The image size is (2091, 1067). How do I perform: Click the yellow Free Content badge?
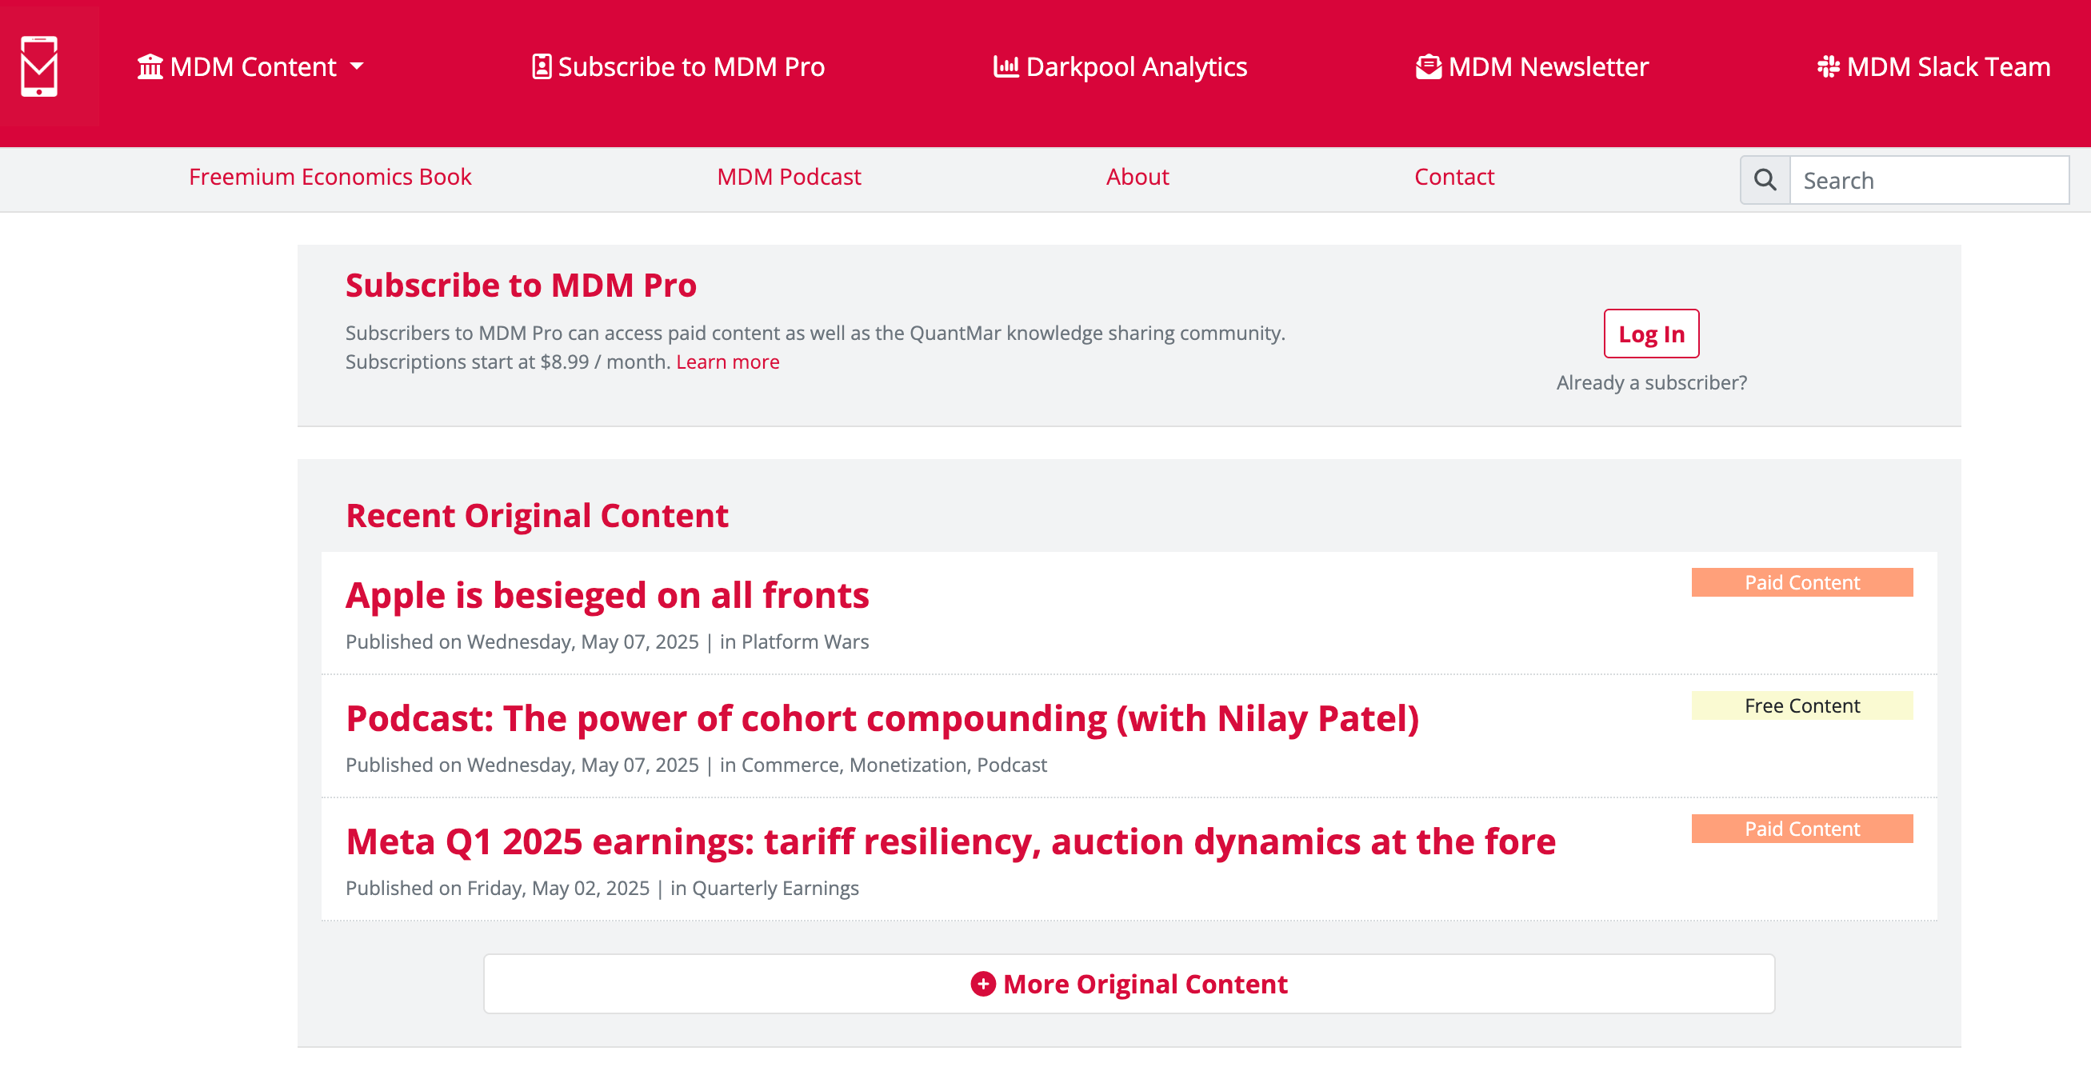(1801, 705)
